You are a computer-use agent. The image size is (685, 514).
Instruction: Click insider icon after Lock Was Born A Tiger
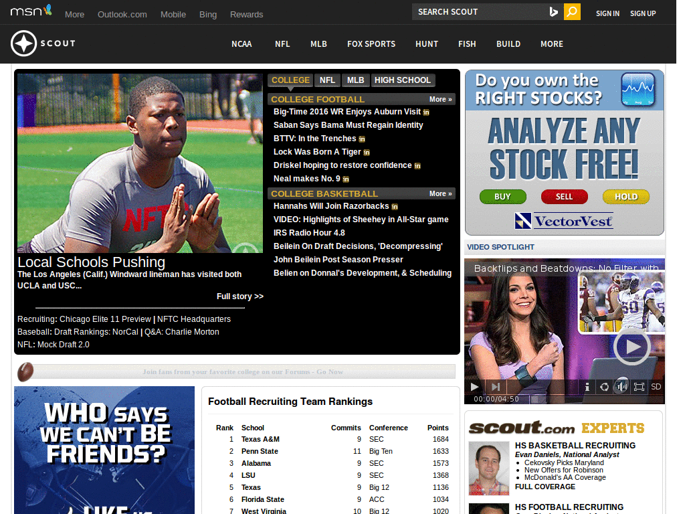point(367,153)
